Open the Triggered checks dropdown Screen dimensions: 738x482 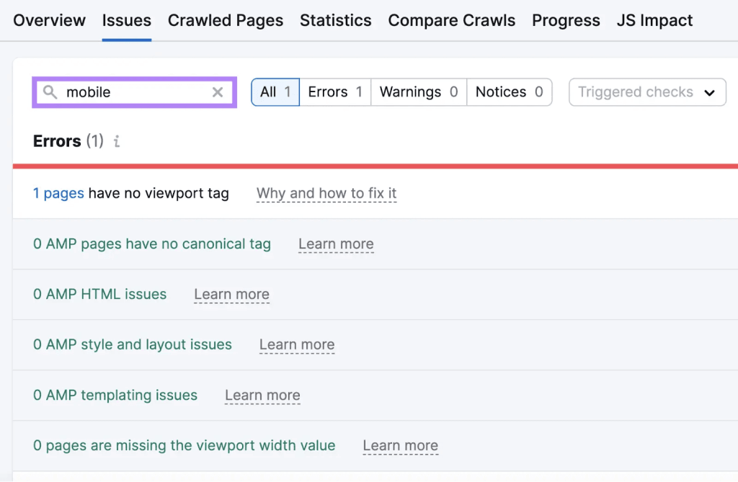point(646,92)
